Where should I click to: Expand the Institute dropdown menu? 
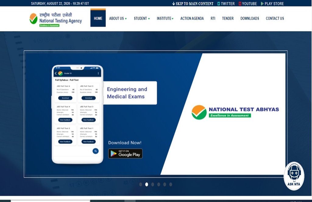tap(165, 18)
